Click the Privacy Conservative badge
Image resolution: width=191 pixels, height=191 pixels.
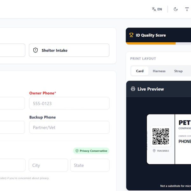coord(91,151)
